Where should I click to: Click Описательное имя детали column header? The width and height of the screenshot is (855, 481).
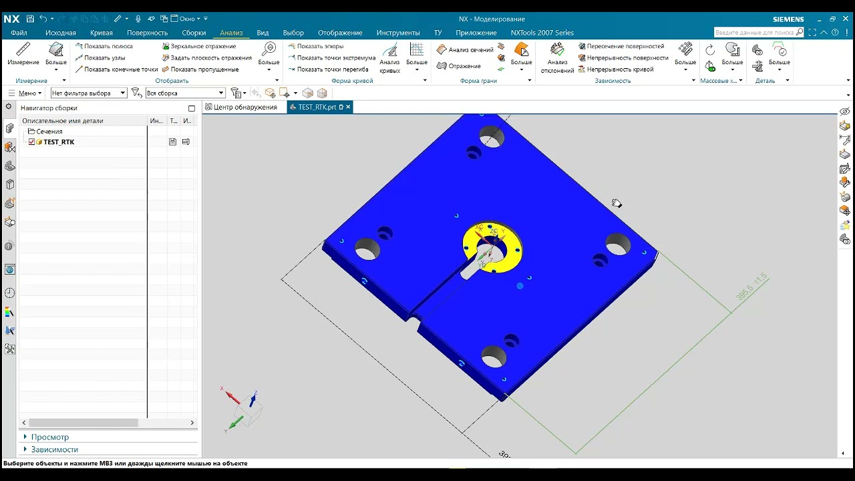click(x=63, y=121)
